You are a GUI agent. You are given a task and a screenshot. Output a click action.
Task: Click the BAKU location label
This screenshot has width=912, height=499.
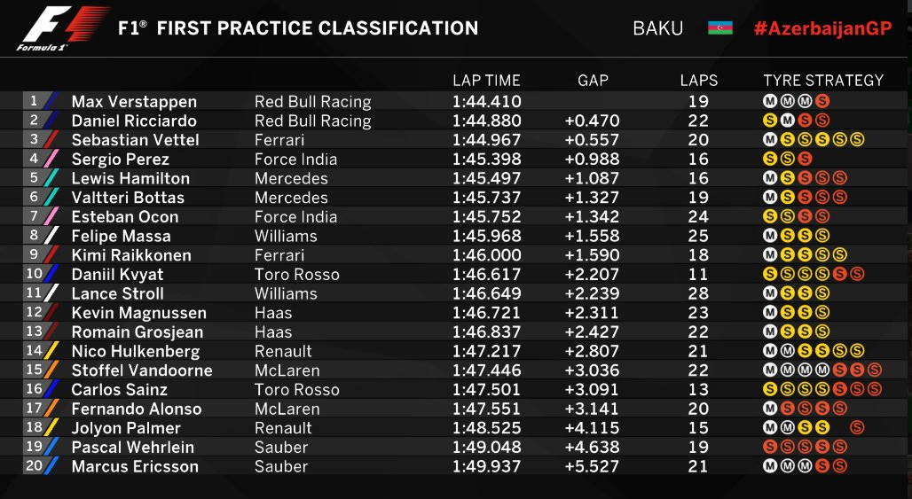657,28
